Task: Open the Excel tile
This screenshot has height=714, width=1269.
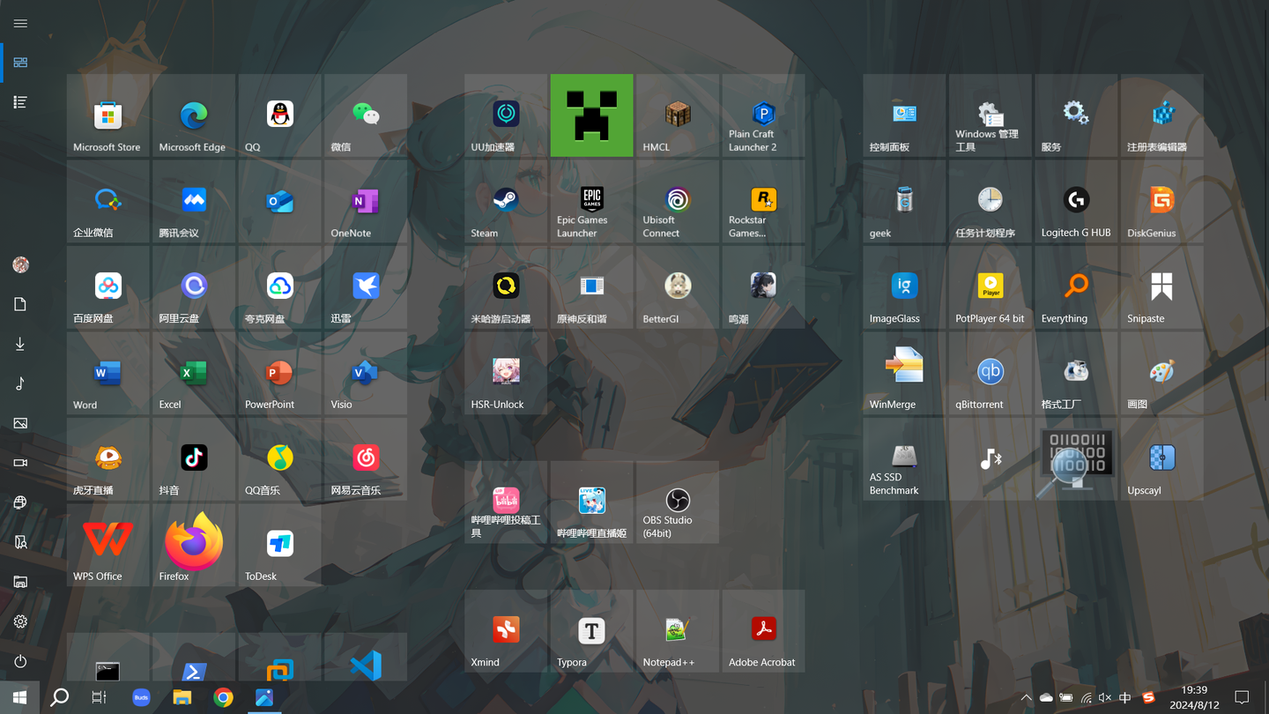Action: 193,373
